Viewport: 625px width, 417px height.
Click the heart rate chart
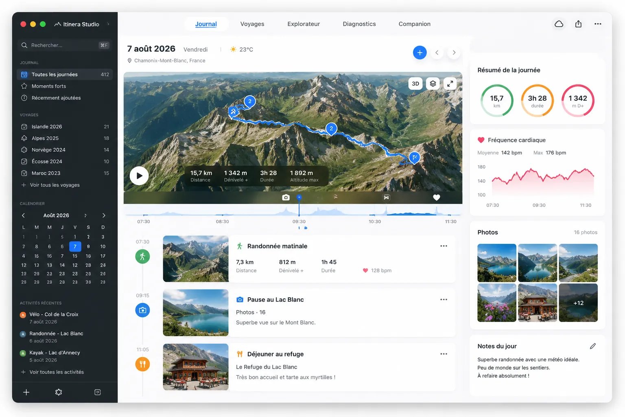click(543, 181)
